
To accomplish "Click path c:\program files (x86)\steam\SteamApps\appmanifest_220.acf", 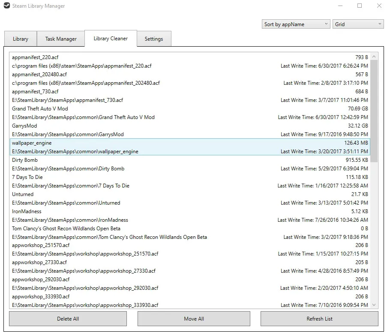I will tap(81, 66).
